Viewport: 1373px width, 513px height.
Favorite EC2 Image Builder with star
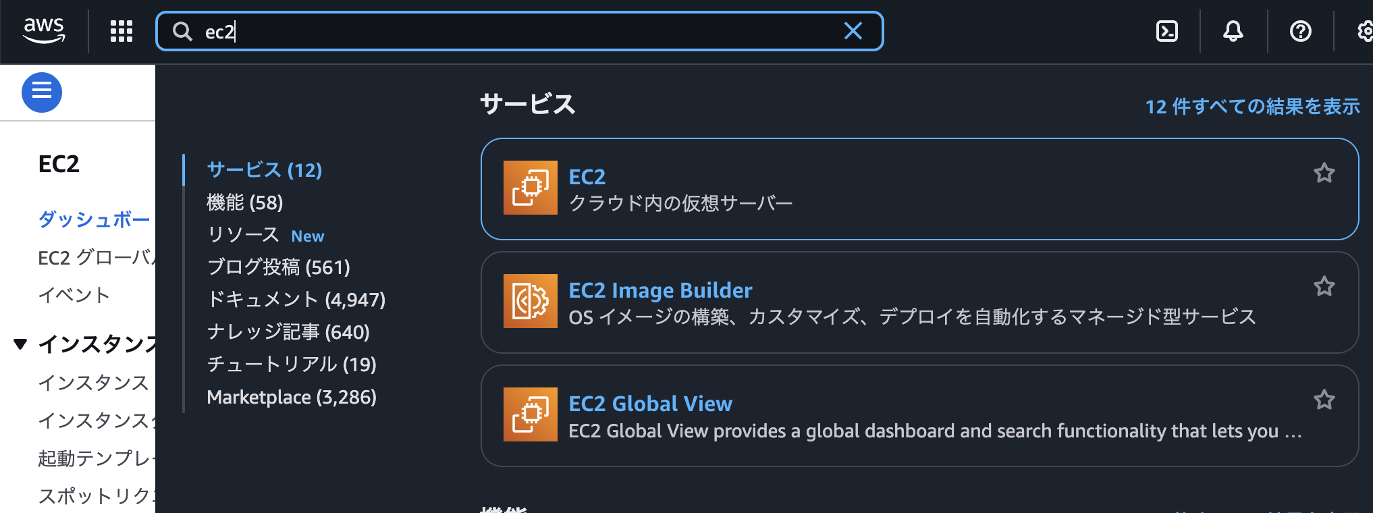(1324, 287)
